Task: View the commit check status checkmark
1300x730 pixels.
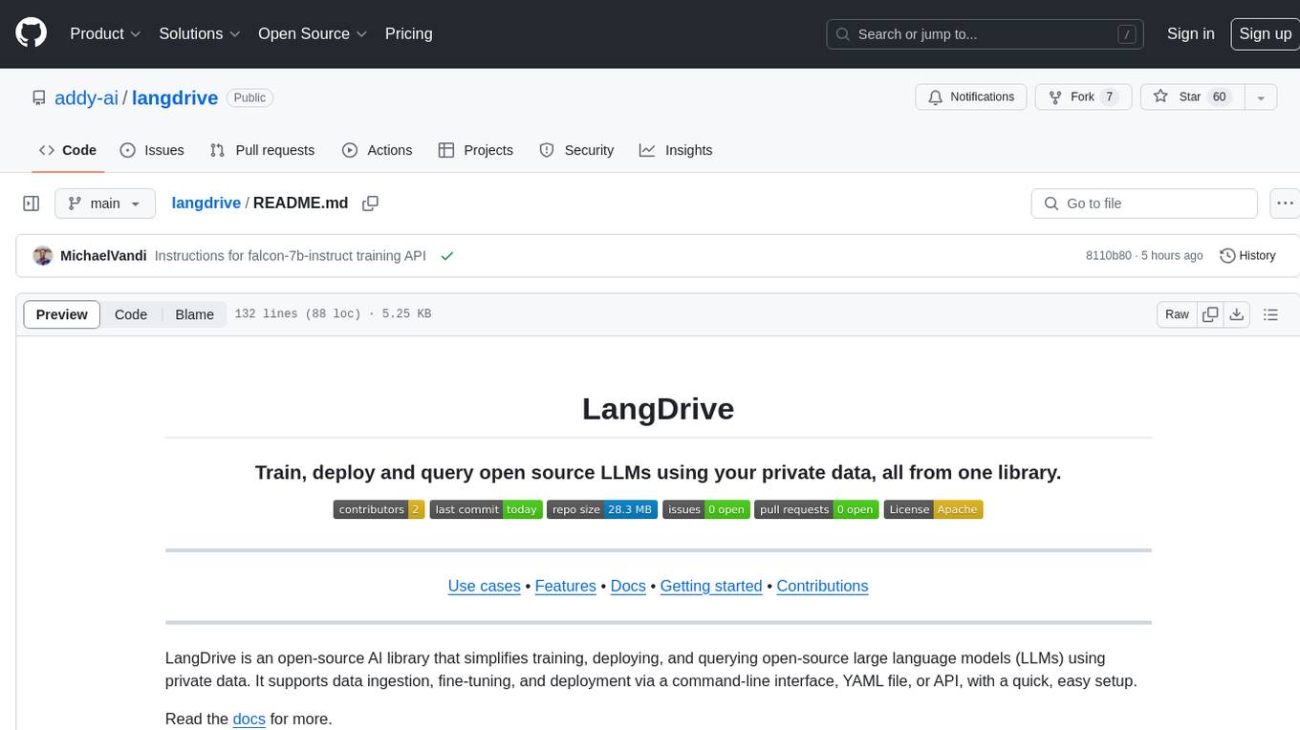Action: 446,256
